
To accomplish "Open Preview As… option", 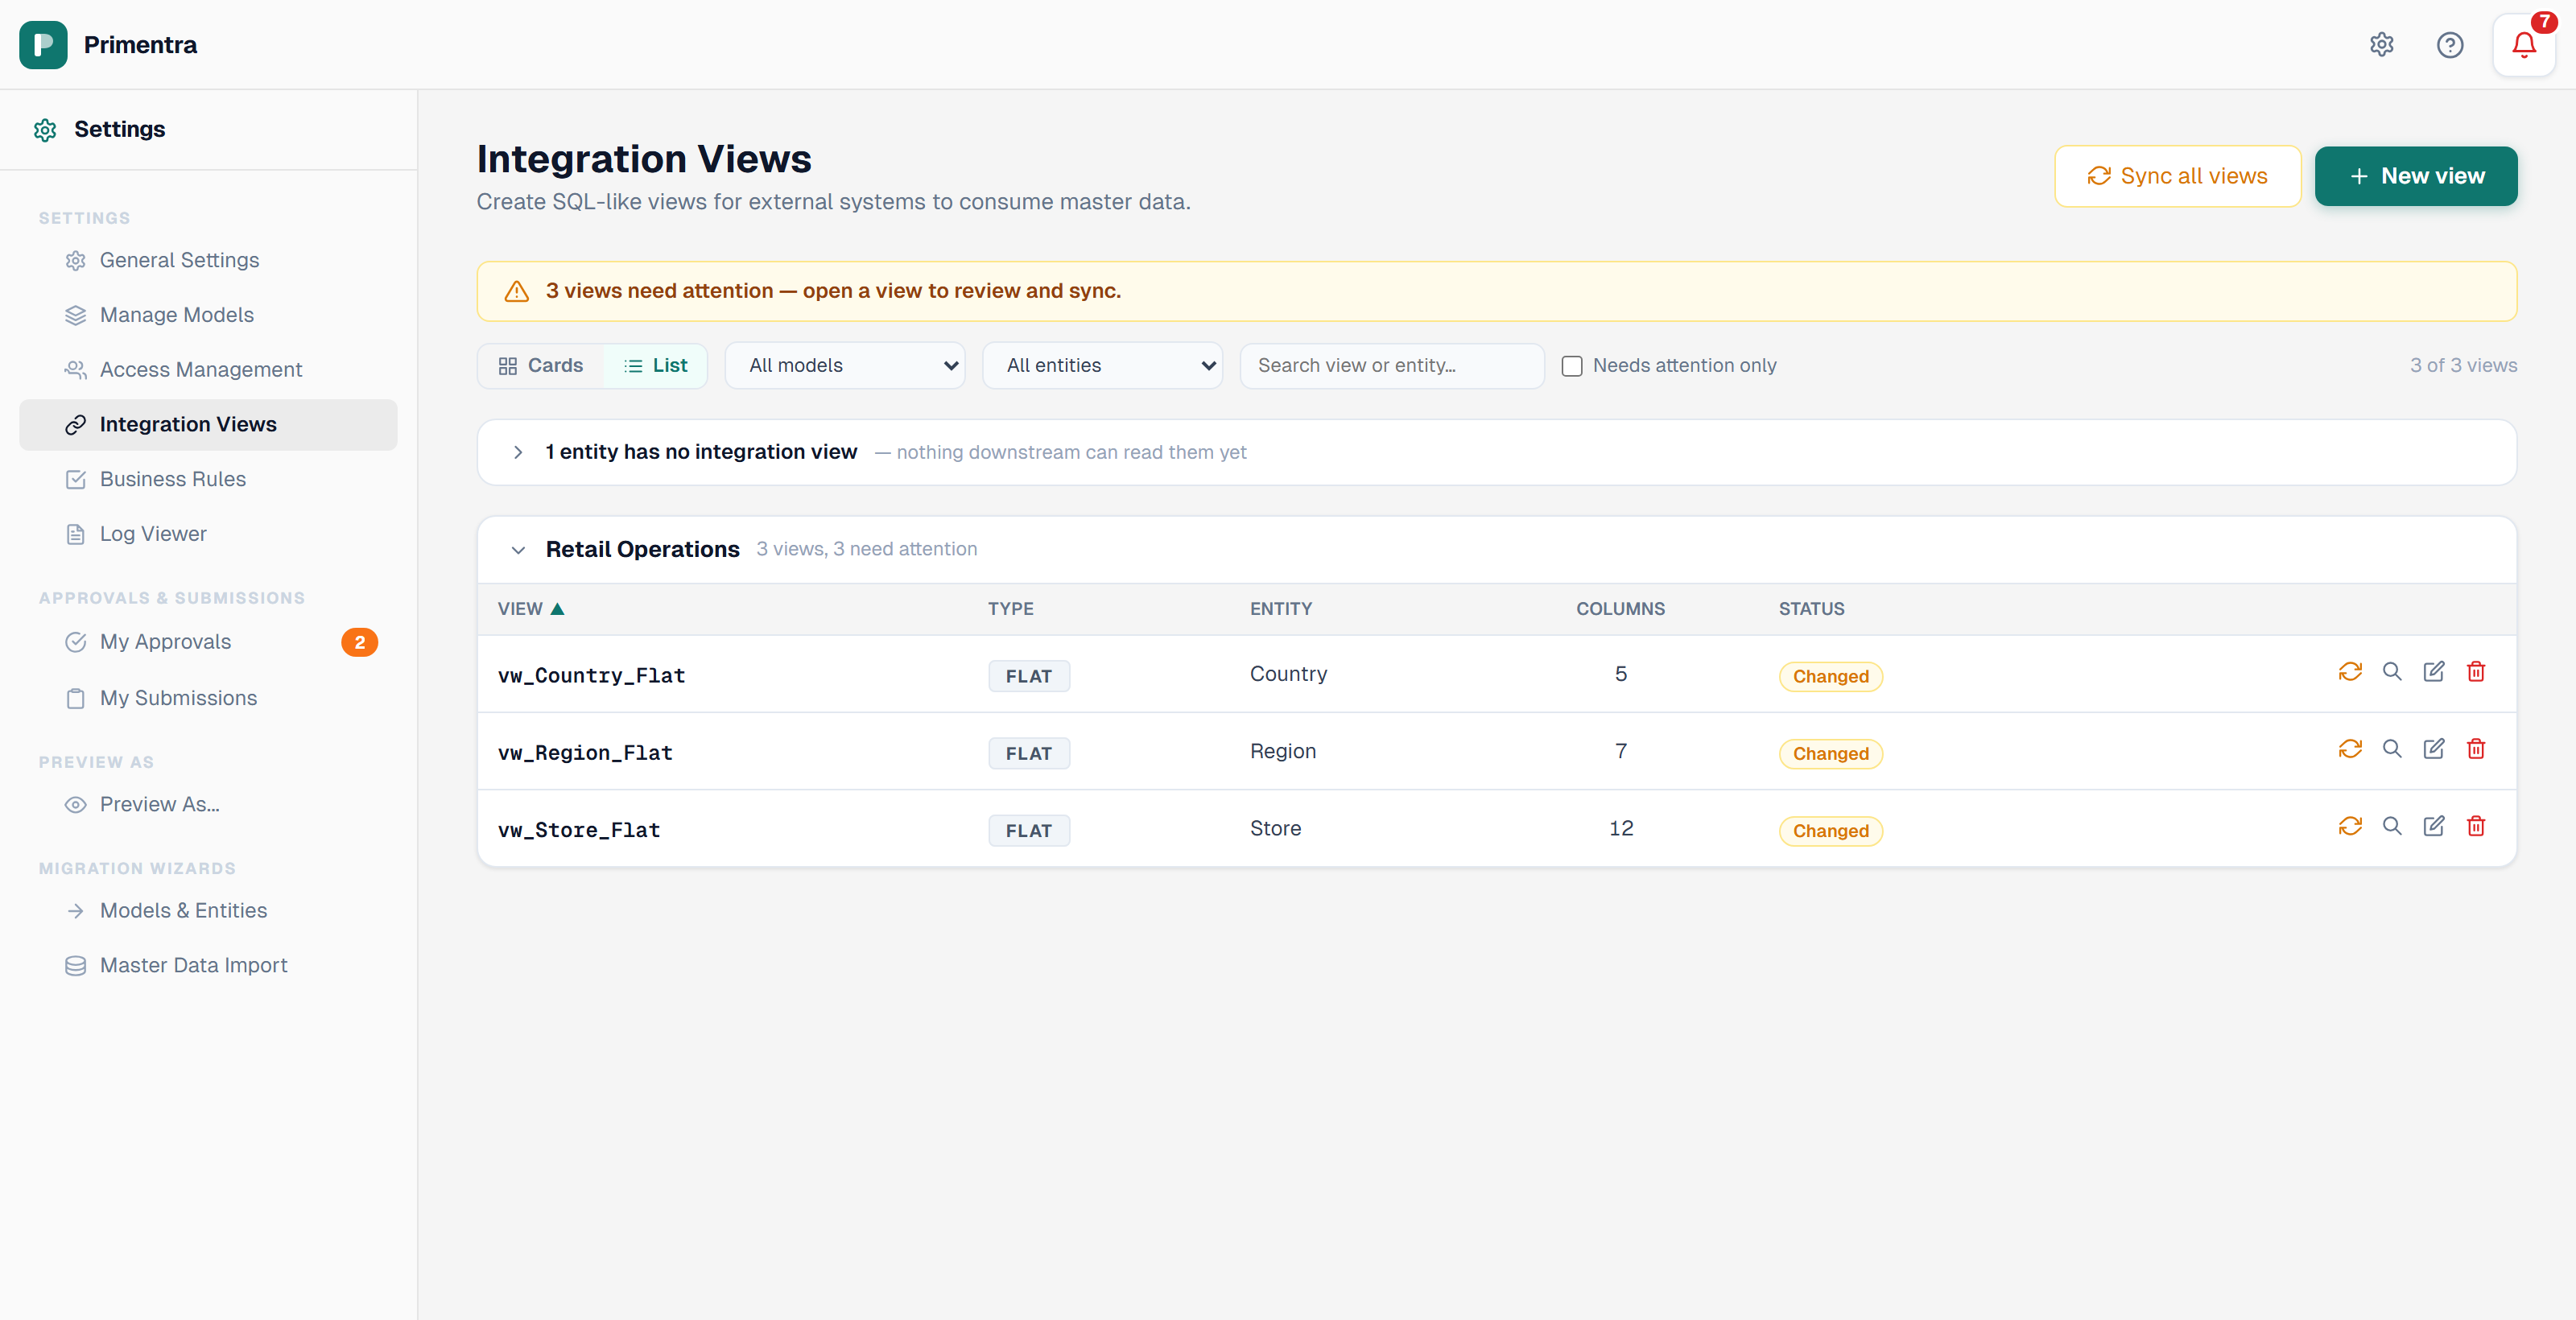I will pos(208,804).
